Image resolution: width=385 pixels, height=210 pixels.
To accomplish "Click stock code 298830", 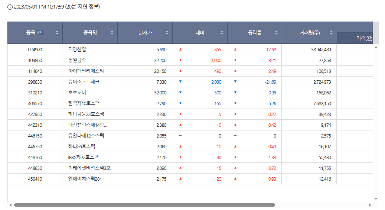I will [35, 82].
